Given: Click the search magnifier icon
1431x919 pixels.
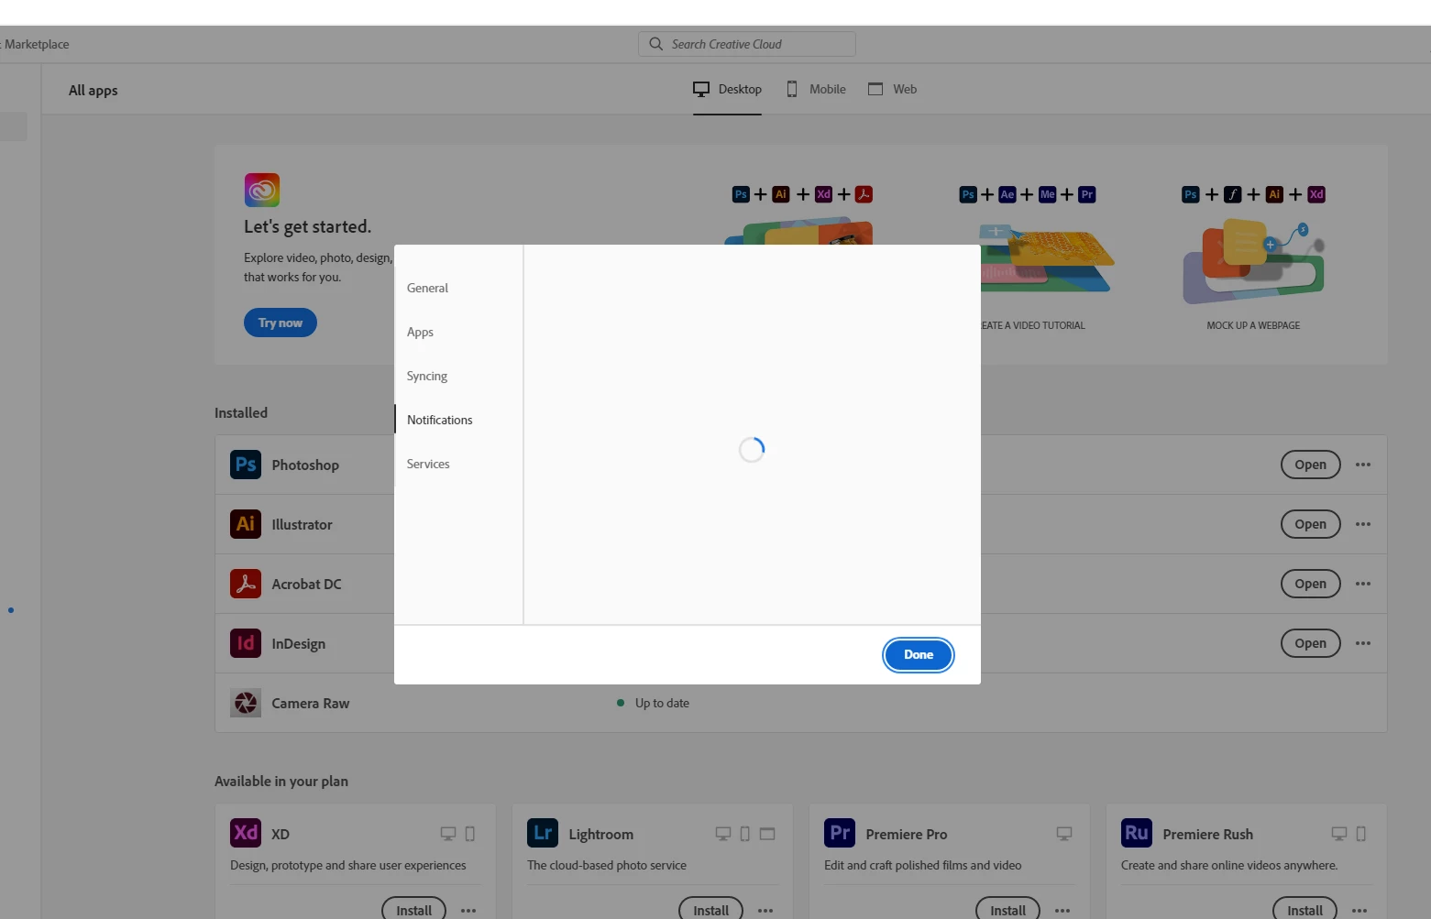Looking at the screenshot, I should click(655, 44).
